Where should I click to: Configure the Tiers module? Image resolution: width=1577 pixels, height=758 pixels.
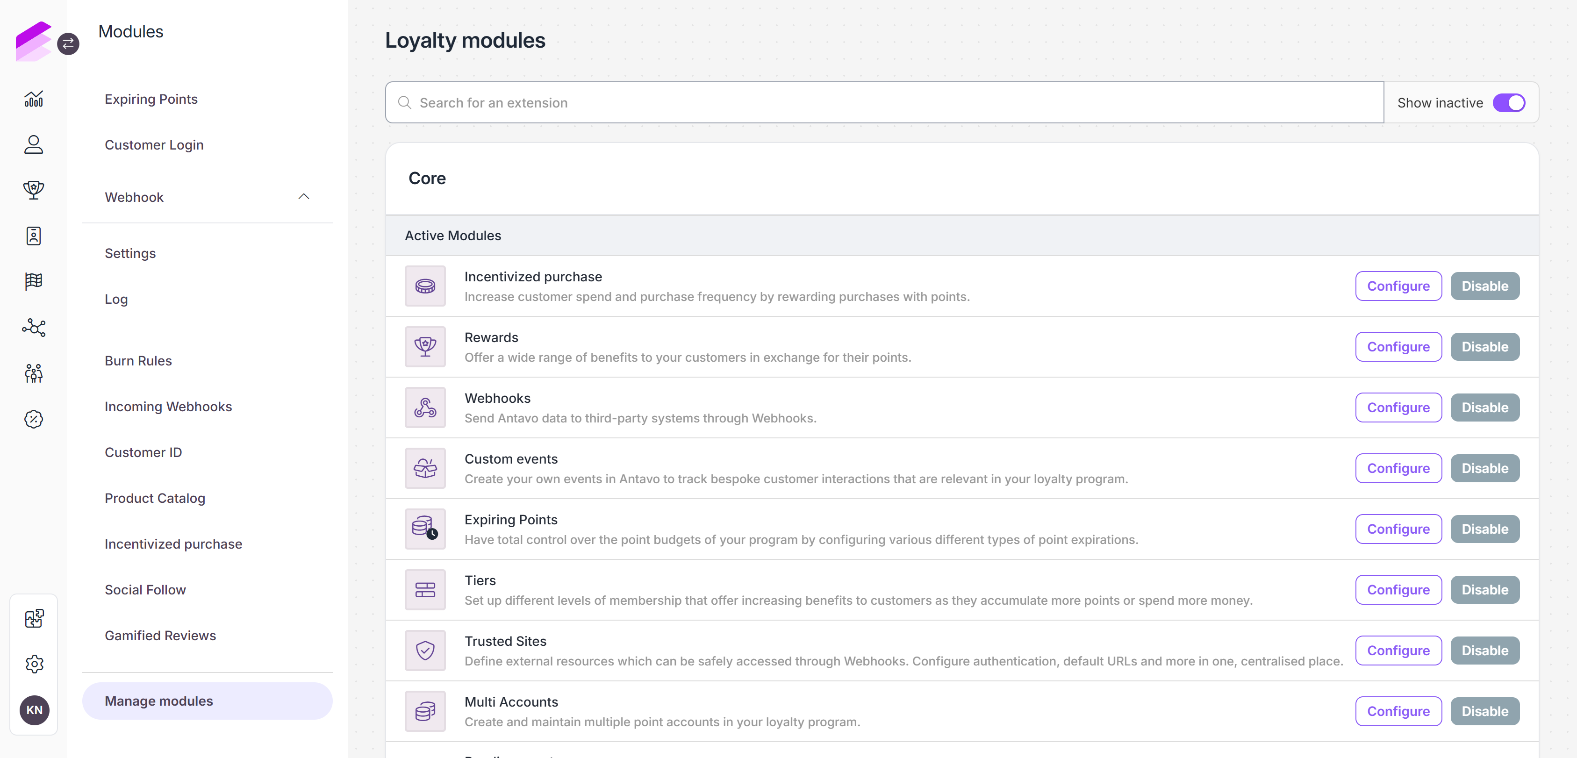pos(1398,590)
